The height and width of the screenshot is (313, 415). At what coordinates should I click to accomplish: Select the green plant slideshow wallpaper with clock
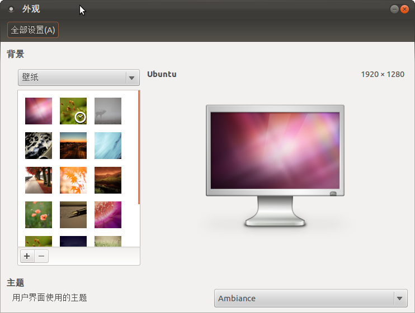pyautogui.click(x=73, y=111)
